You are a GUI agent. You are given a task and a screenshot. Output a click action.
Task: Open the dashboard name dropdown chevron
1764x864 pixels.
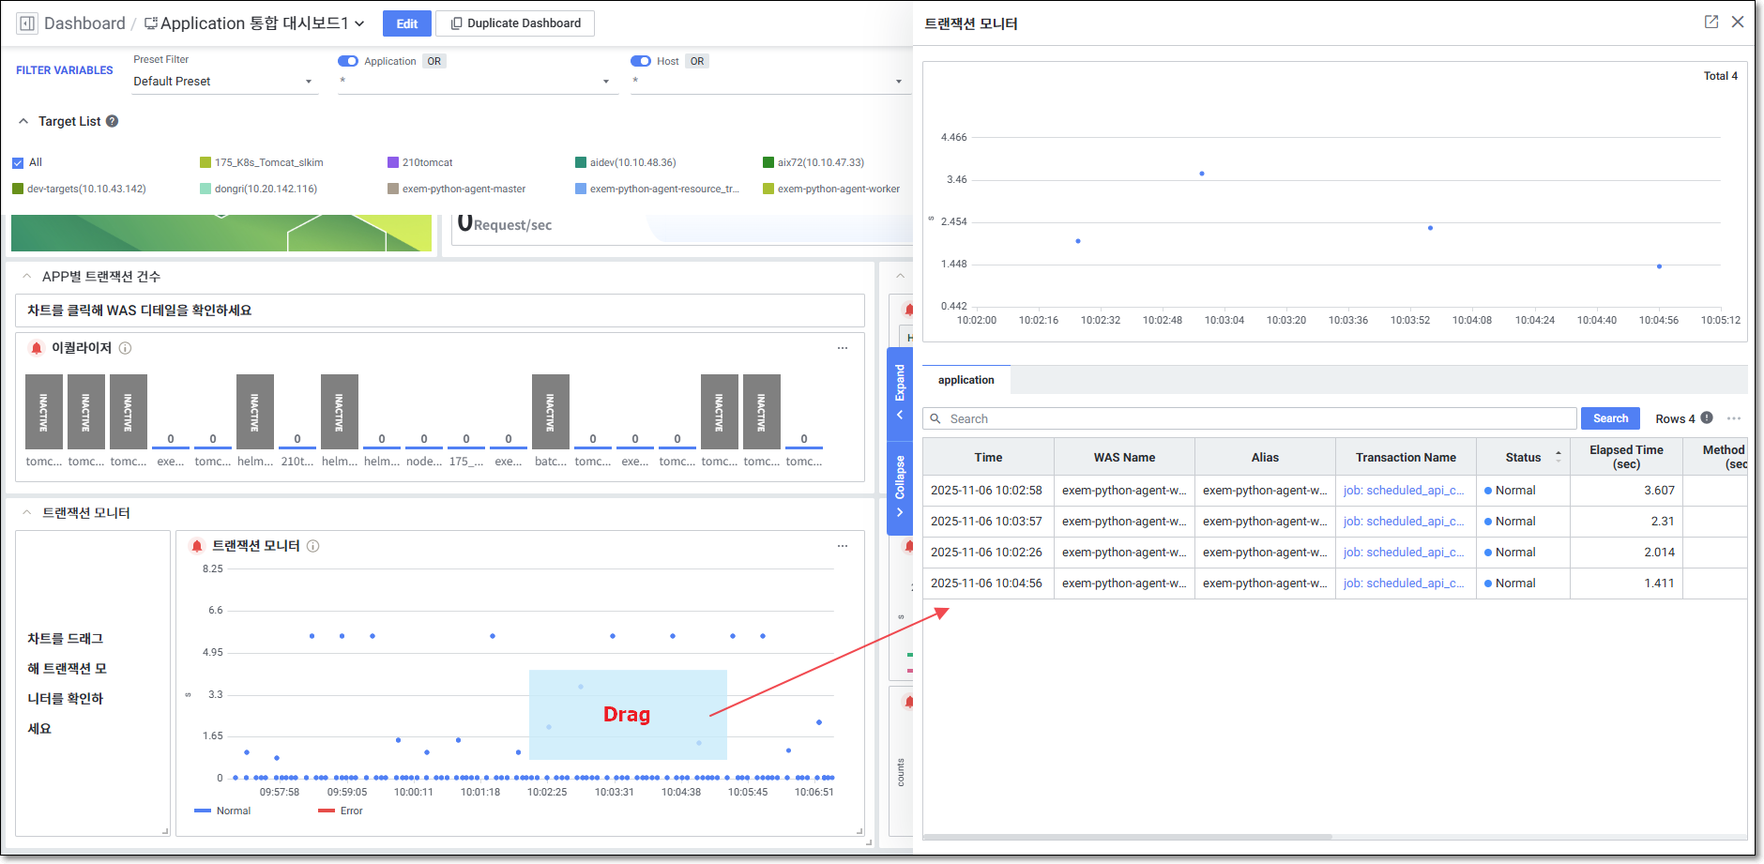(x=359, y=23)
